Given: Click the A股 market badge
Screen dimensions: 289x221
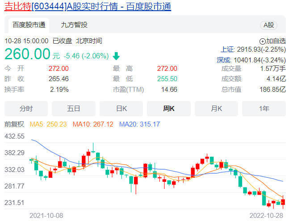Looking at the screenshot, I should click(x=268, y=25).
